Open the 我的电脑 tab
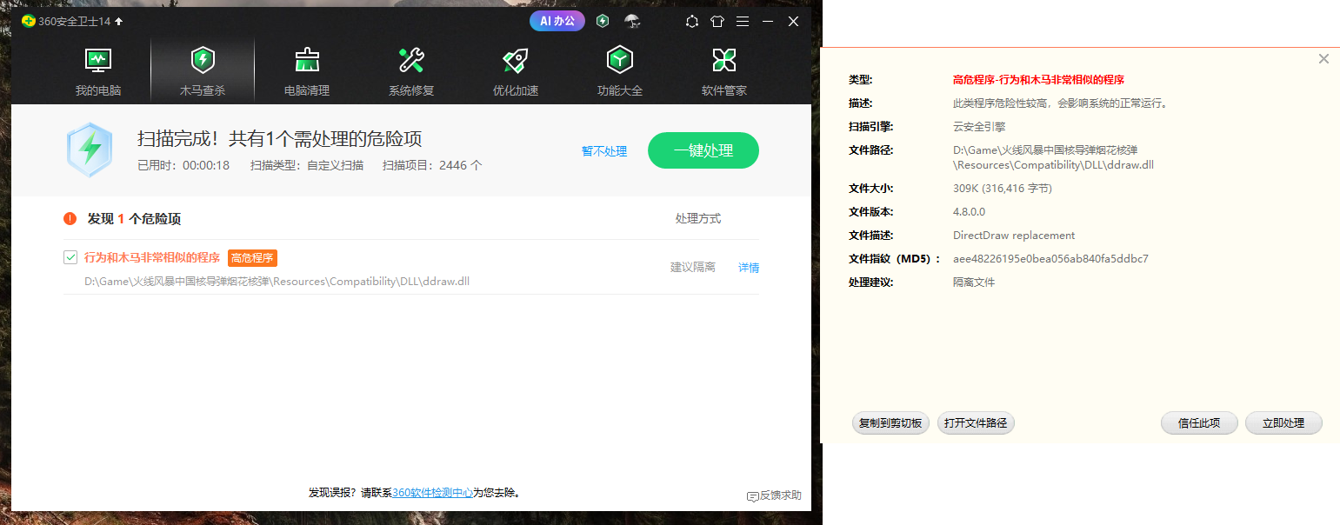 coord(98,71)
